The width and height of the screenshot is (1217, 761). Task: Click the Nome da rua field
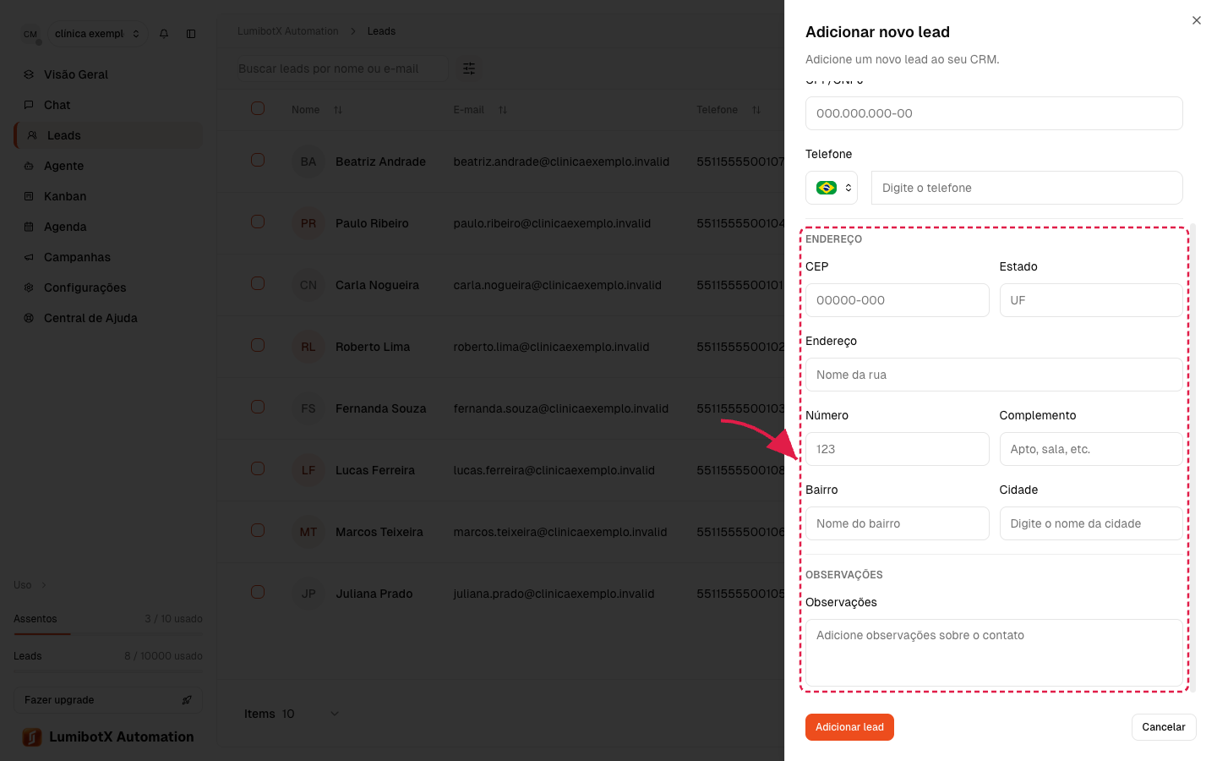point(994,375)
